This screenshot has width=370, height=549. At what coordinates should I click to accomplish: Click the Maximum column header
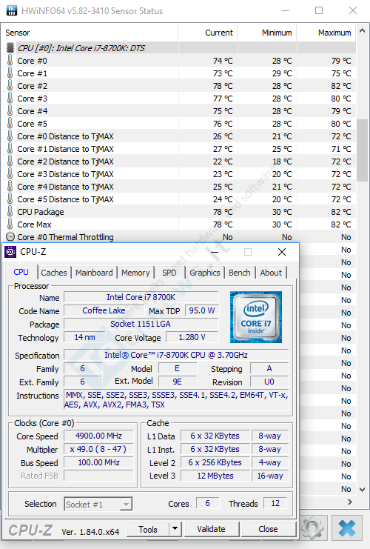coord(326,33)
